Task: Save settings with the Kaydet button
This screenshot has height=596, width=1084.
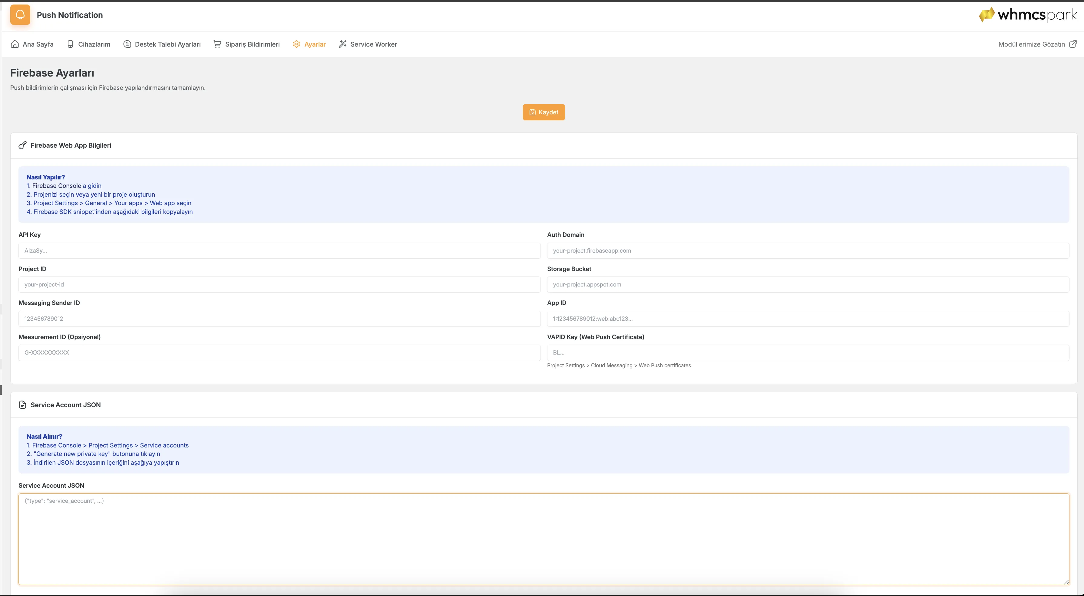Action: (544, 112)
